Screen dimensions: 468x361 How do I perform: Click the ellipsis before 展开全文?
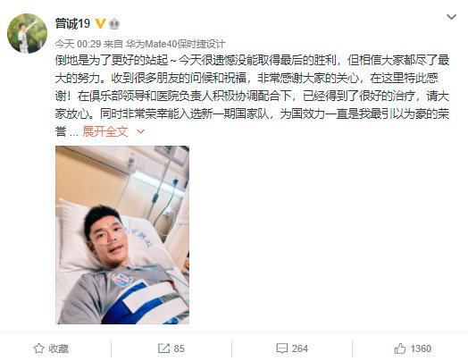[74, 133]
